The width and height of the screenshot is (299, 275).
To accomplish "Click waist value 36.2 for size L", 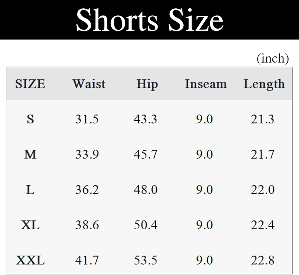I will 87,190.
